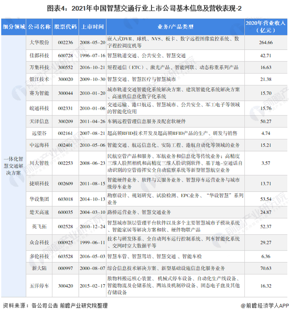
Task: Select stock code 002161
Action: point(65,133)
